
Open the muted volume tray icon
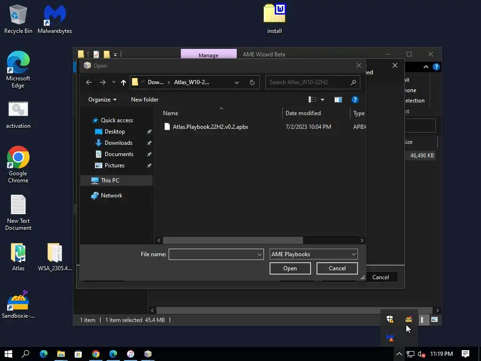[421, 354]
